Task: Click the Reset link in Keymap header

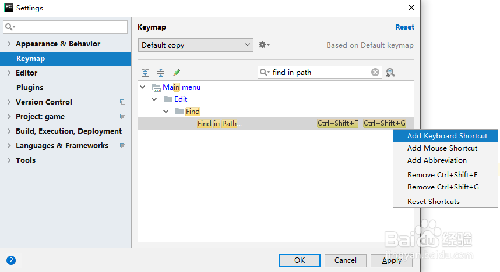Action: pos(404,27)
